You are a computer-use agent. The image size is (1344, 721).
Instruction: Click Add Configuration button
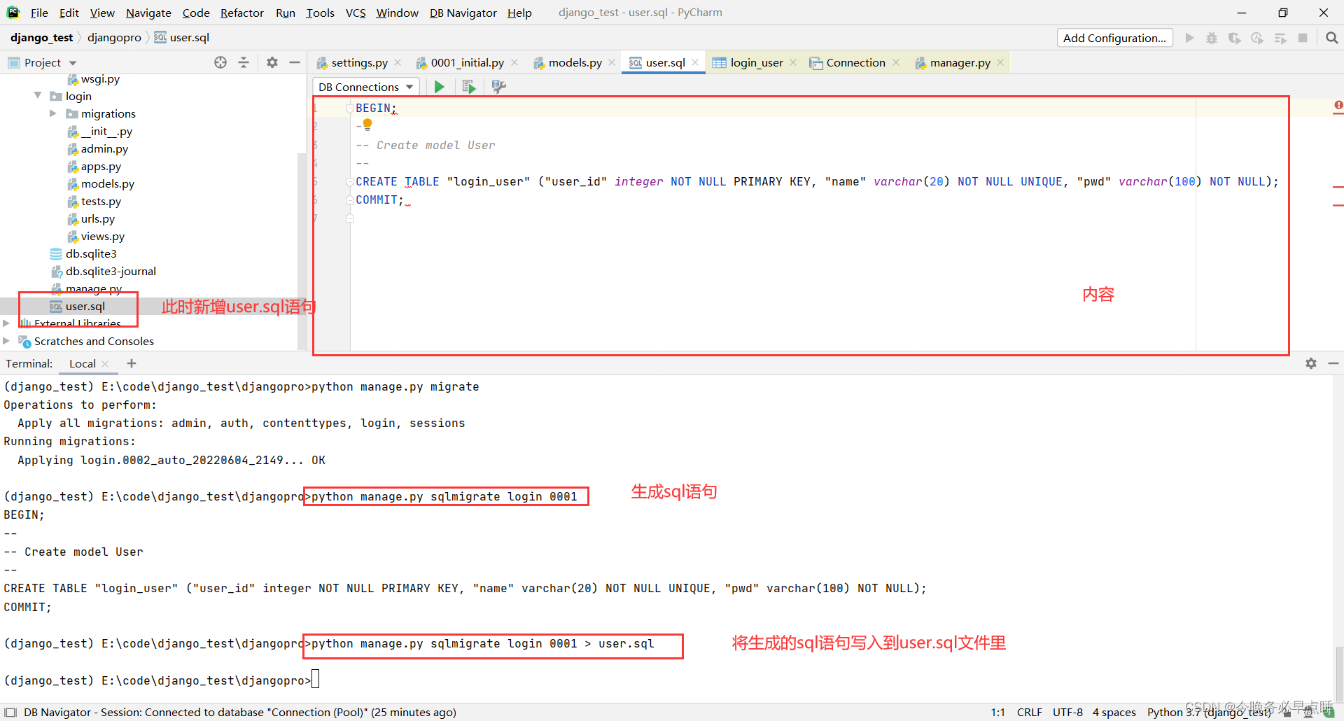[x=1114, y=38]
